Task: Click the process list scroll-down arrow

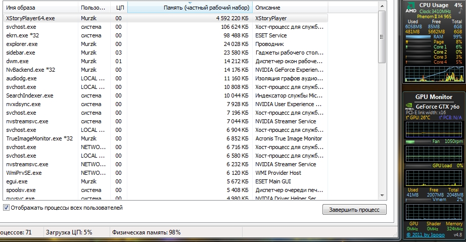Action: point(382,196)
